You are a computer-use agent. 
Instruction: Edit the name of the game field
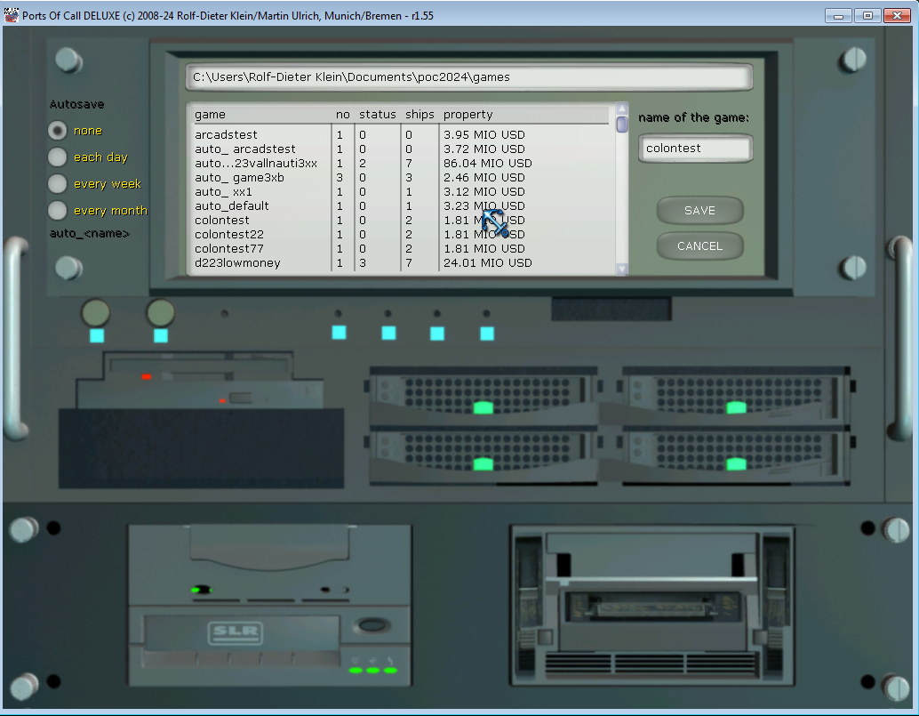695,149
